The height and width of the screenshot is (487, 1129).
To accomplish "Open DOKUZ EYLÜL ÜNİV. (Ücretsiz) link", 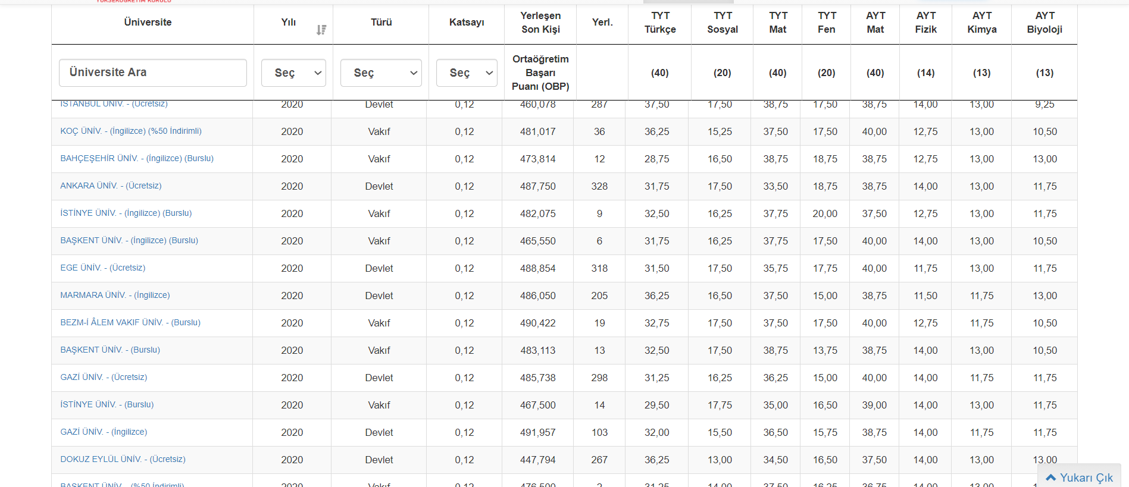I will tap(123, 459).
